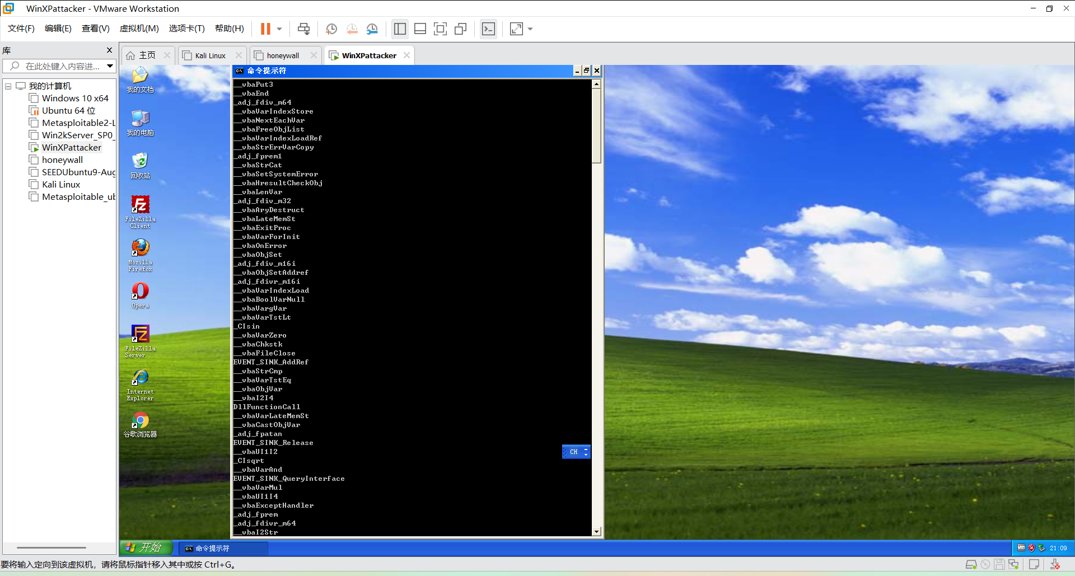Open the XP 开始 Start menu
This screenshot has width=1075, height=576.
pyautogui.click(x=146, y=548)
